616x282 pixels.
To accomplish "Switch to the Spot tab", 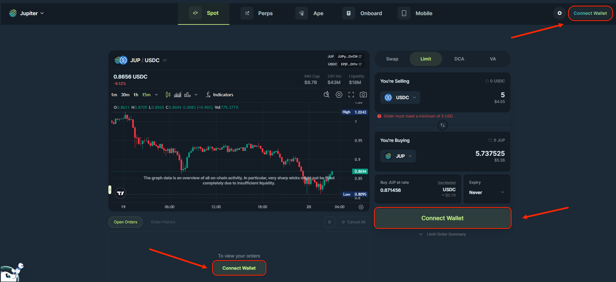I will coord(204,13).
